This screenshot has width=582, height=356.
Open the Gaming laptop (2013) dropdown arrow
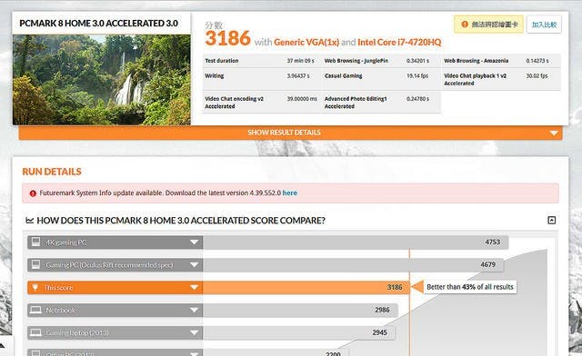click(194, 332)
